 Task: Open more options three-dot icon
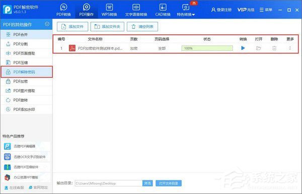click(290, 48)
